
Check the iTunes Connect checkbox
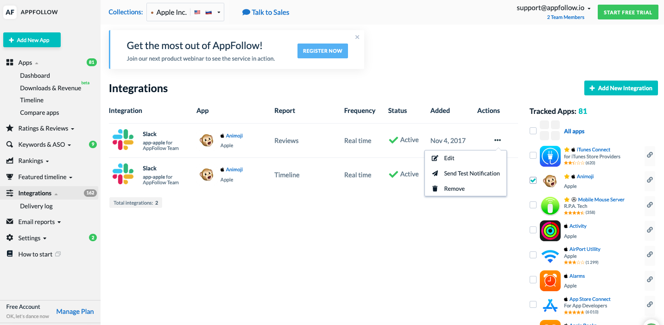tap(533, 156)
